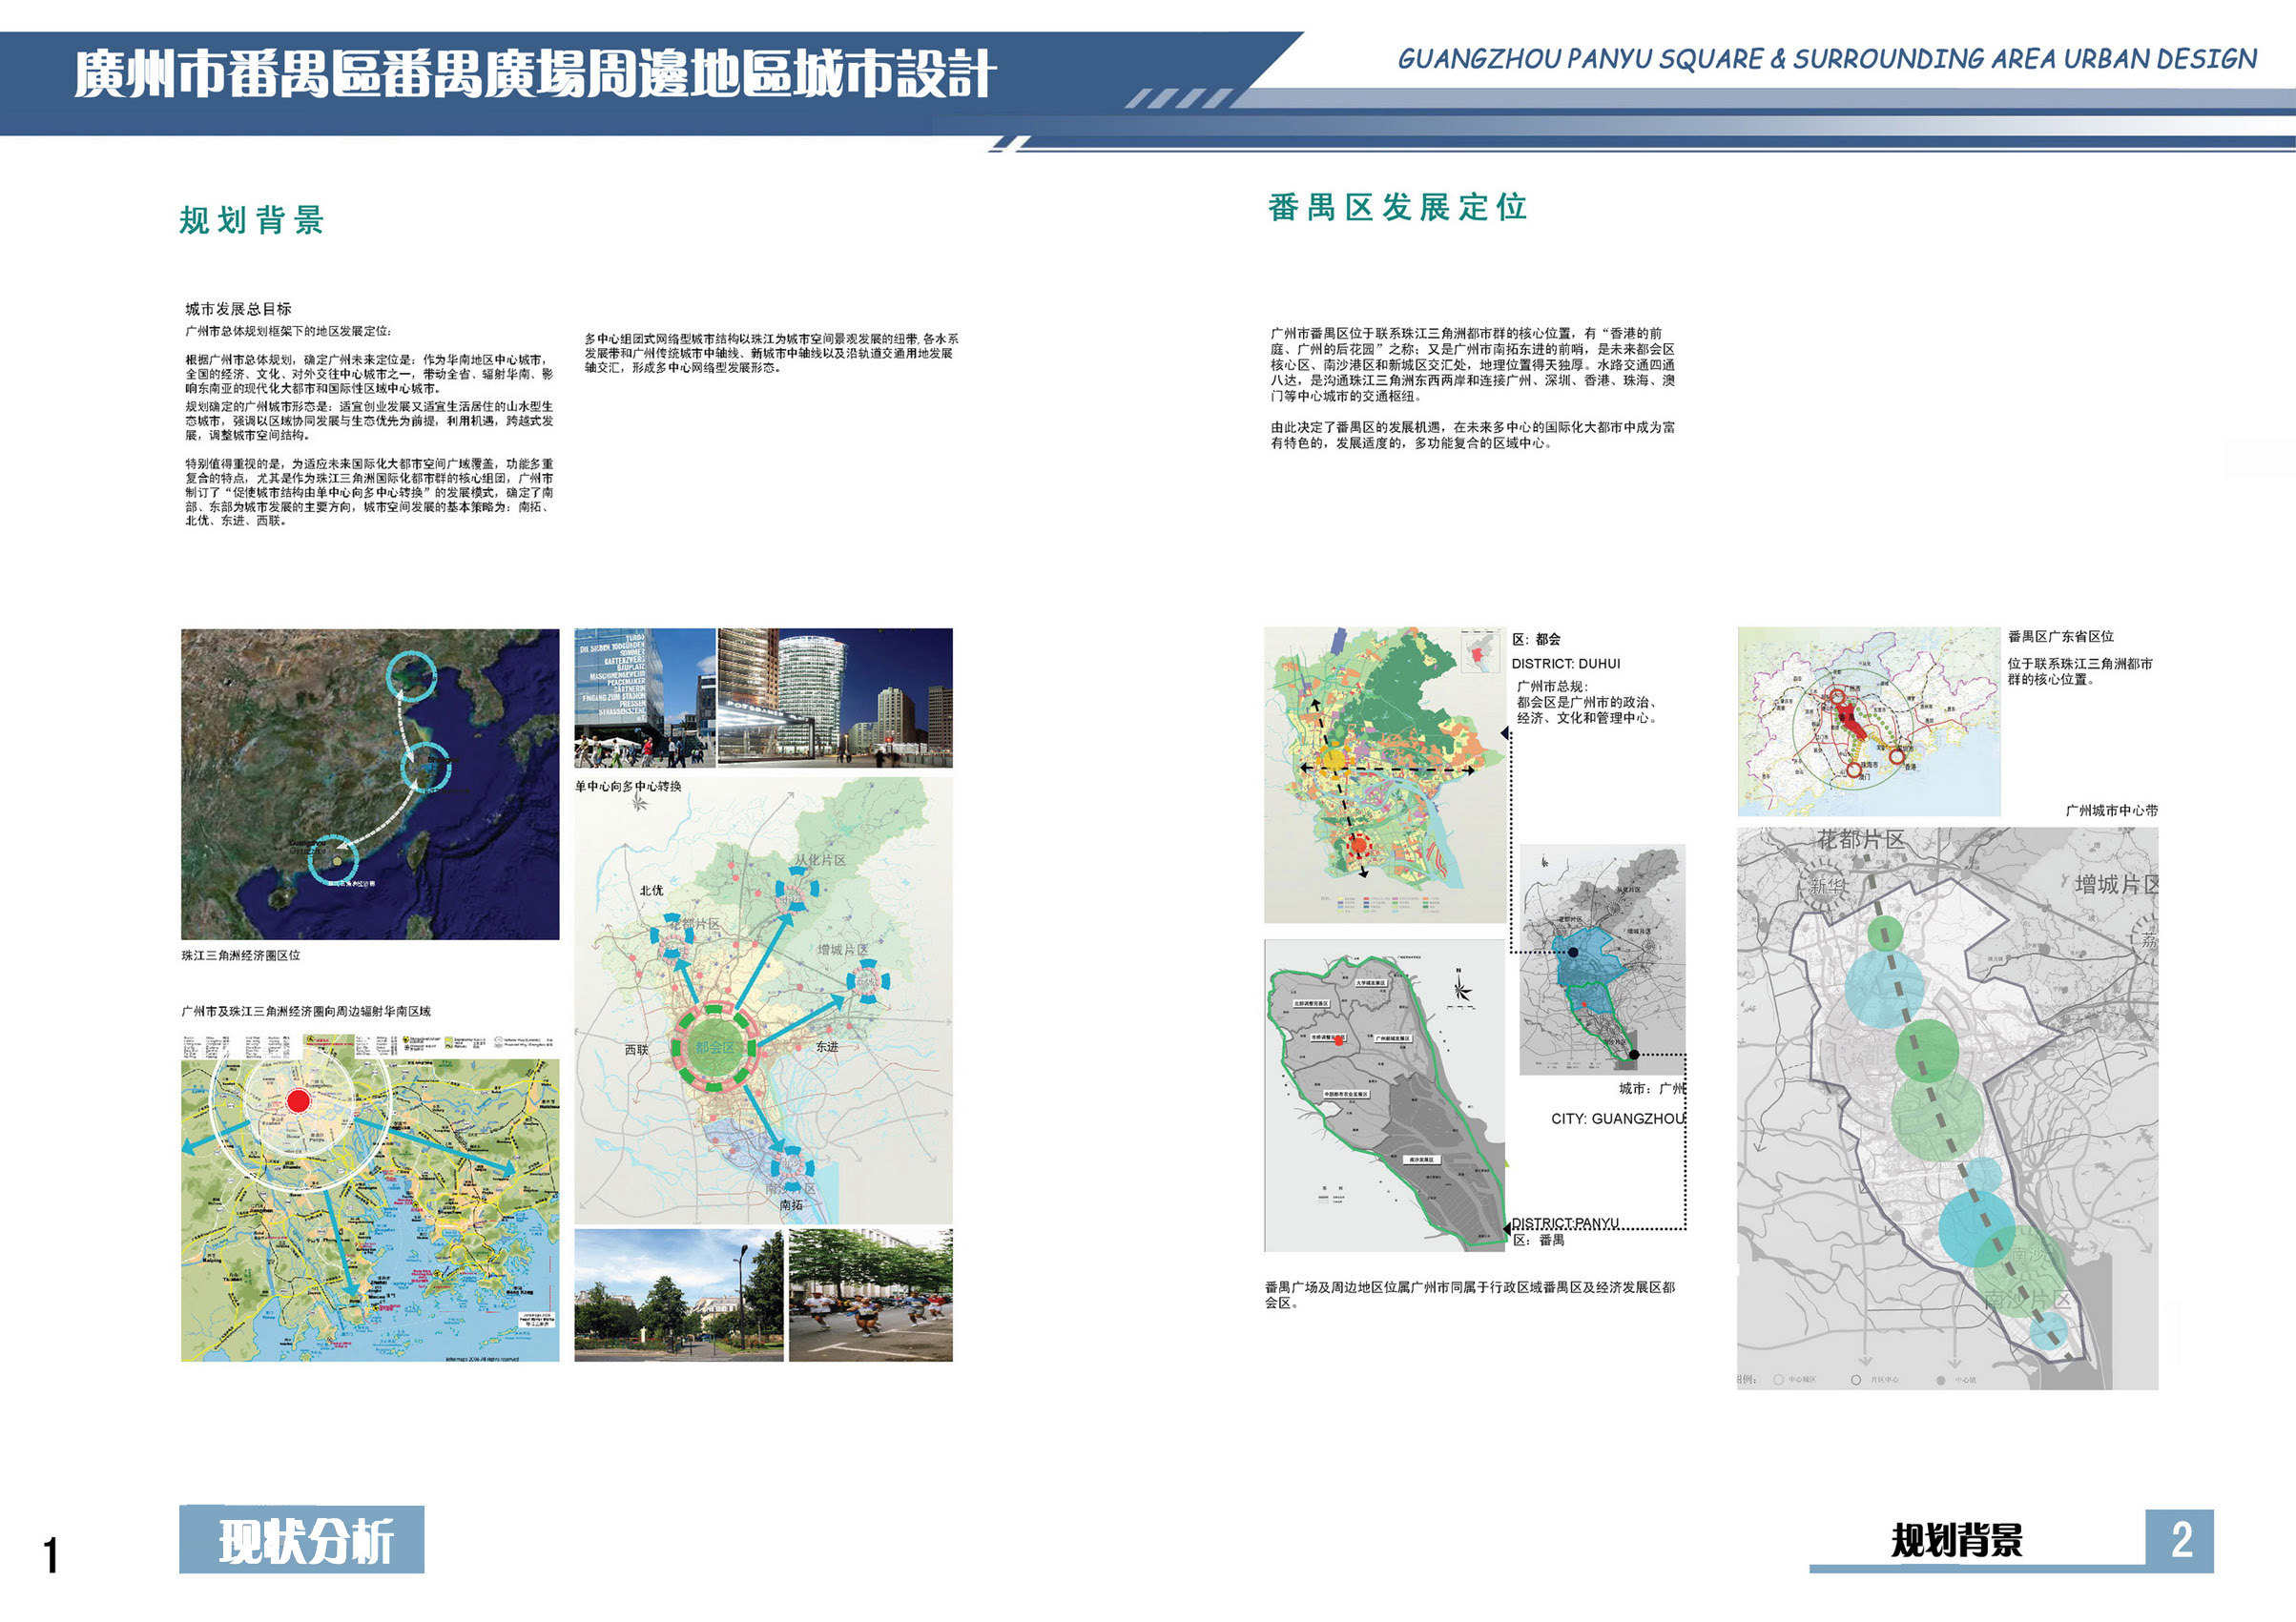Open the satellite map of the East Asian coast
The height and width of the screenshot is (1622, 2296).
370,784
